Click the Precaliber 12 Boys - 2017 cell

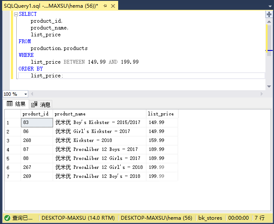(99, 150)
